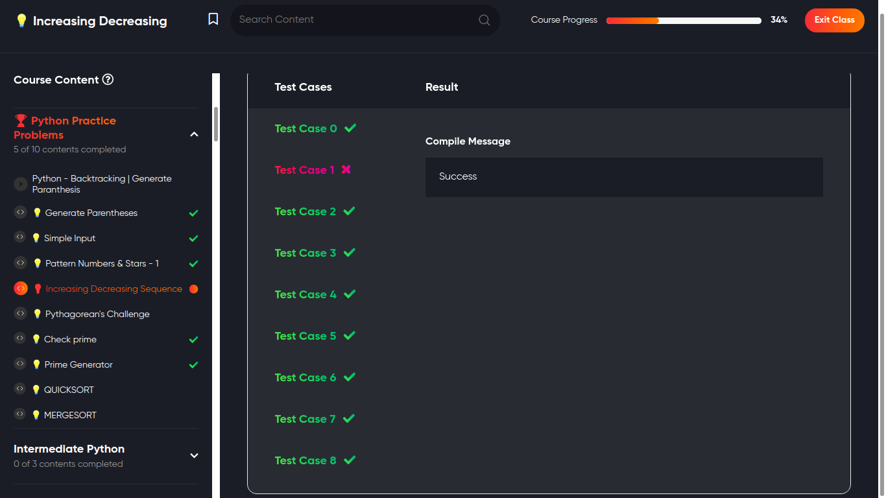Click the code icon next to MERGESORT

pos(21,414)
